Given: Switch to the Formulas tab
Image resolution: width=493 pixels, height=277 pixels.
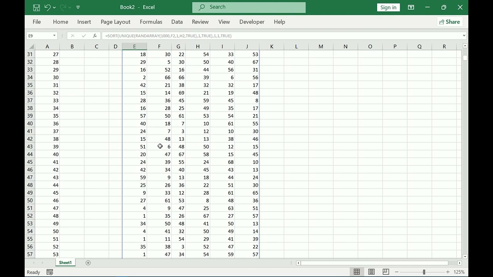Looking at the screenshot, I should point(151,22).
